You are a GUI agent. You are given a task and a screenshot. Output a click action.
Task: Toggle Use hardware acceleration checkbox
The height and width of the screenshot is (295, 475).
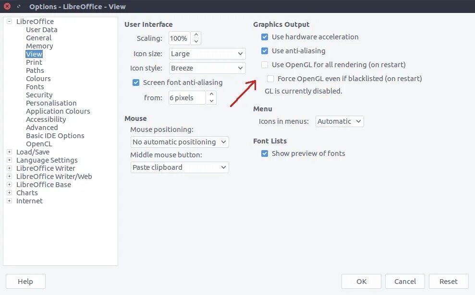tap(265, 37)
